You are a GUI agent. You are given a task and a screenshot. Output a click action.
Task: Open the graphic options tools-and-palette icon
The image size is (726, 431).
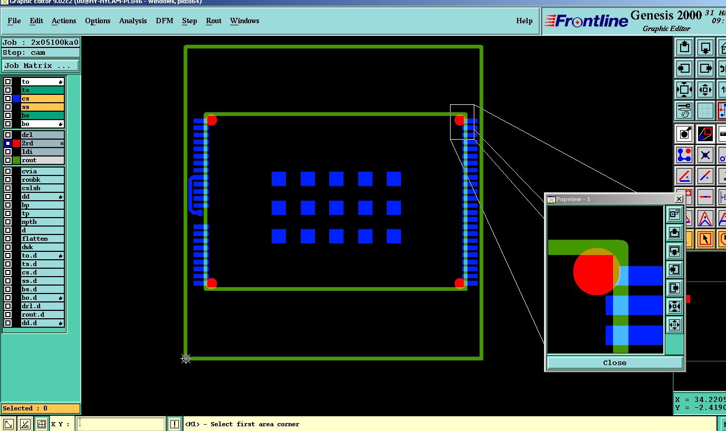coord(684,111)
